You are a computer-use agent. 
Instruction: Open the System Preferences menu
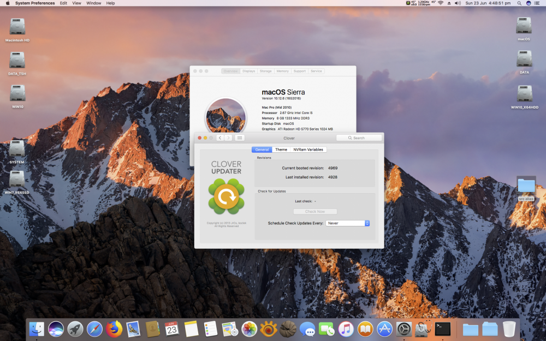coord(35,3)
